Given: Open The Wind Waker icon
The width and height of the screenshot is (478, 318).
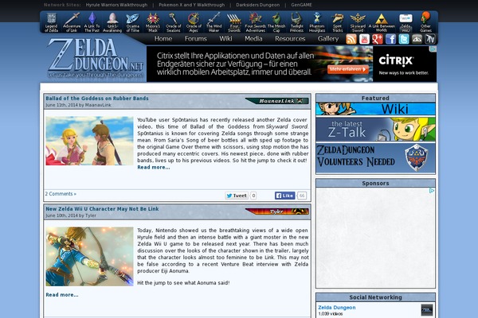Looking at the screenshot, I should tap(214, 22).
